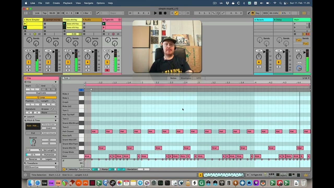Click the Punch-Out switch icon
The image size is (334, 188).
click(223, 13)
